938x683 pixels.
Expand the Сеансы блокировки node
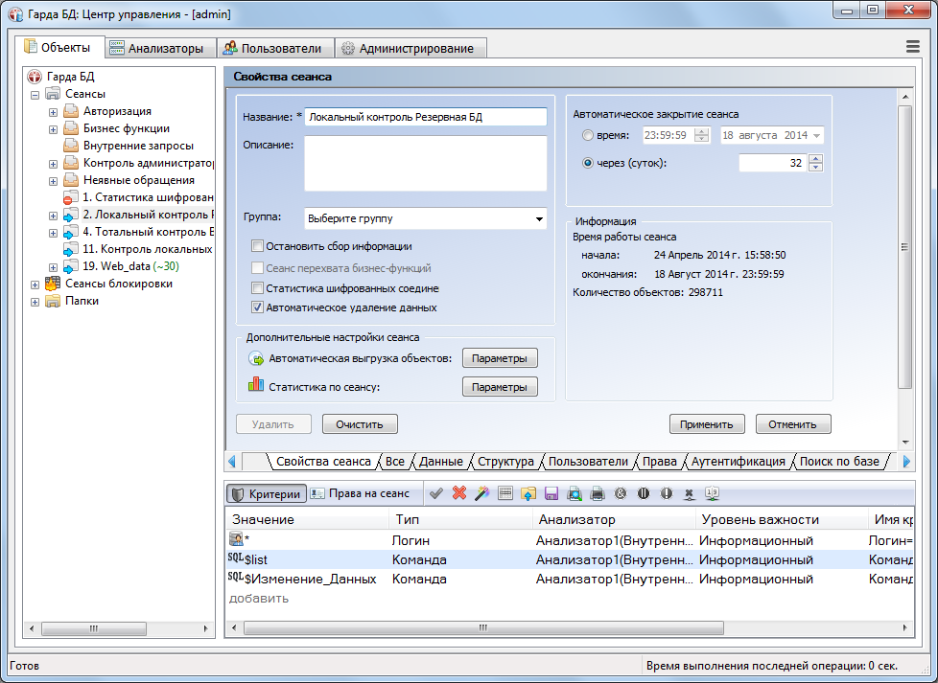coord(35,285)
